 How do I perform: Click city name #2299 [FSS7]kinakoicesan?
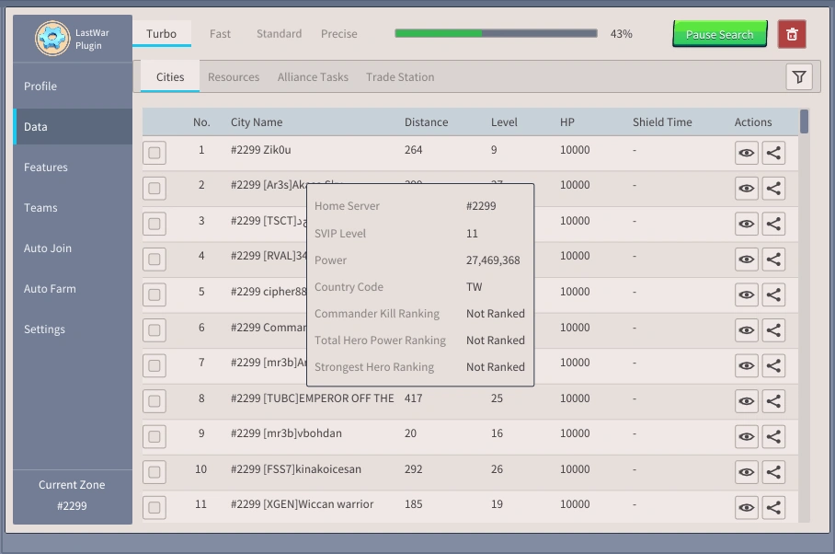pyautogui.click(x=295, y=468)
